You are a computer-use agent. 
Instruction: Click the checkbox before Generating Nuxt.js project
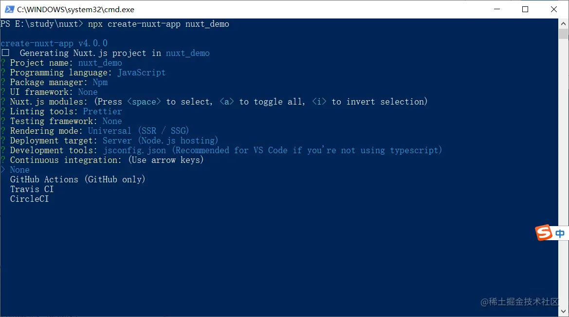pos(5,53)
